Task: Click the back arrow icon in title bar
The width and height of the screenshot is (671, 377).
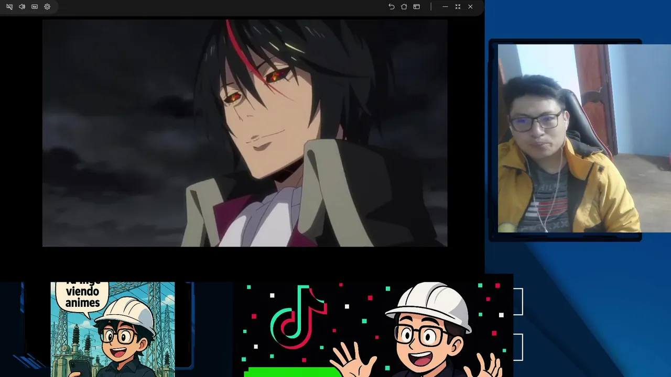Action: pos(391,7)
